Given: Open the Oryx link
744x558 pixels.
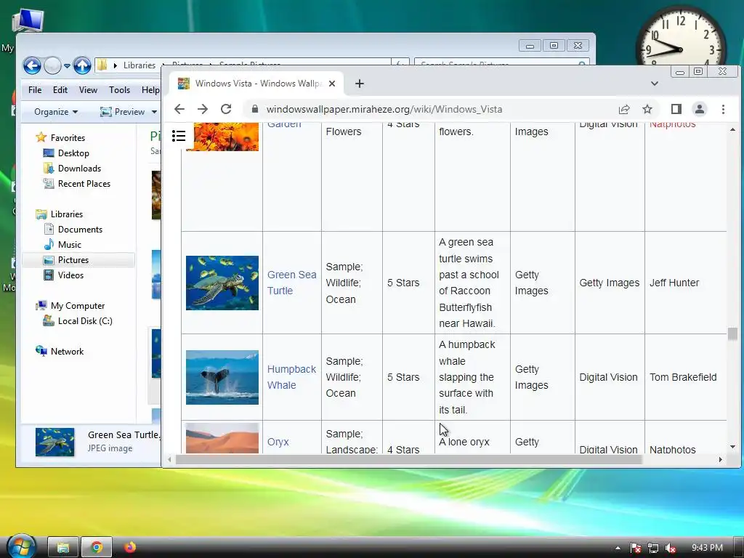Looking at the screenshot, I should [x=278, y=442].
